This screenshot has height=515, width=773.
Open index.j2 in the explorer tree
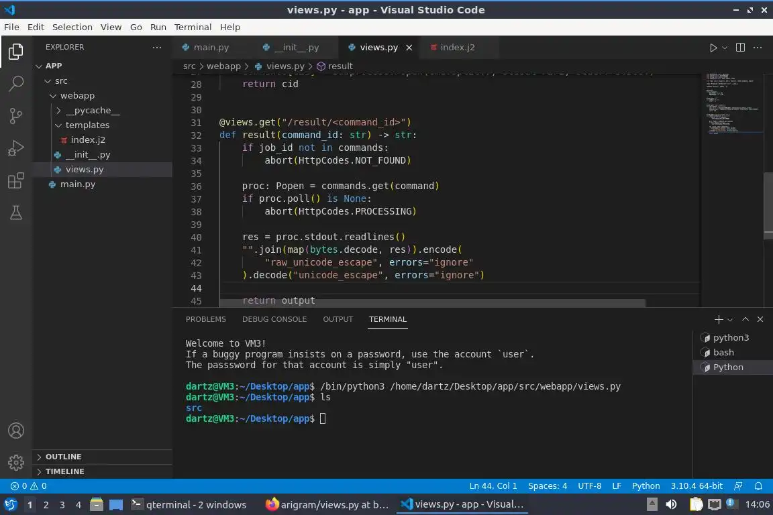point(103,140)
